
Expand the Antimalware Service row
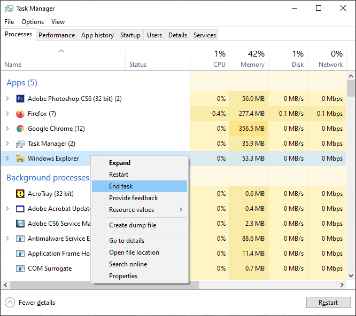7,239
